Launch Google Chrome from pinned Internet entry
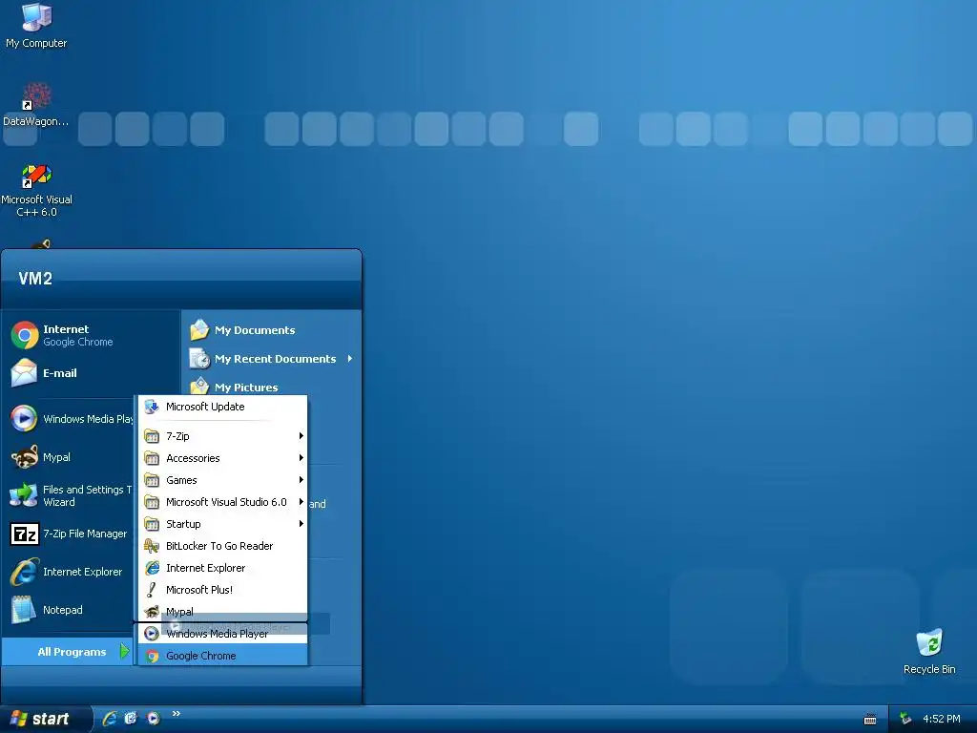The height and width of the screenshot is (733, 977). [x=92, y=335]
